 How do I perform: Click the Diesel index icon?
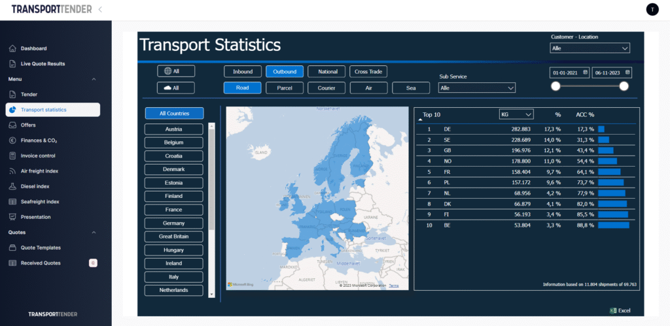tap(13, 186)
